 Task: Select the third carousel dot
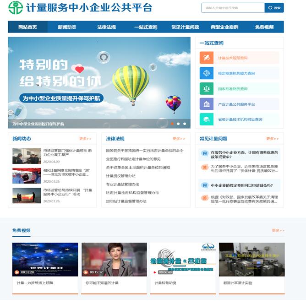point(185,124)
